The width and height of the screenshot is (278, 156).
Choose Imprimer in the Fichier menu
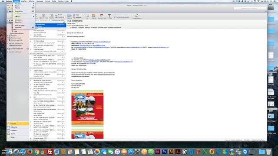pyautogui.click(x=24, y=27)
